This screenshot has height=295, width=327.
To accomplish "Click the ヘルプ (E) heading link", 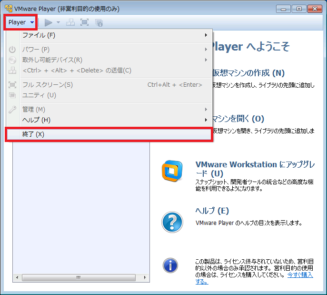I will click(212, 211).
